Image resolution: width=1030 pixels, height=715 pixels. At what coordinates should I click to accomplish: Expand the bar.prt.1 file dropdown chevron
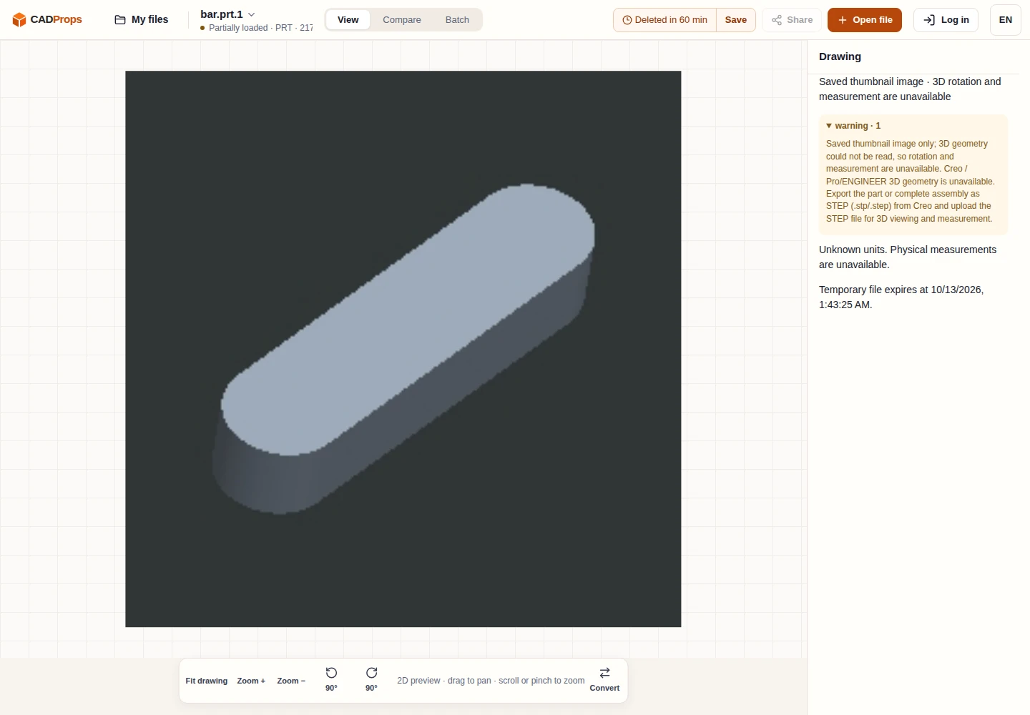(x=251, y=14)
